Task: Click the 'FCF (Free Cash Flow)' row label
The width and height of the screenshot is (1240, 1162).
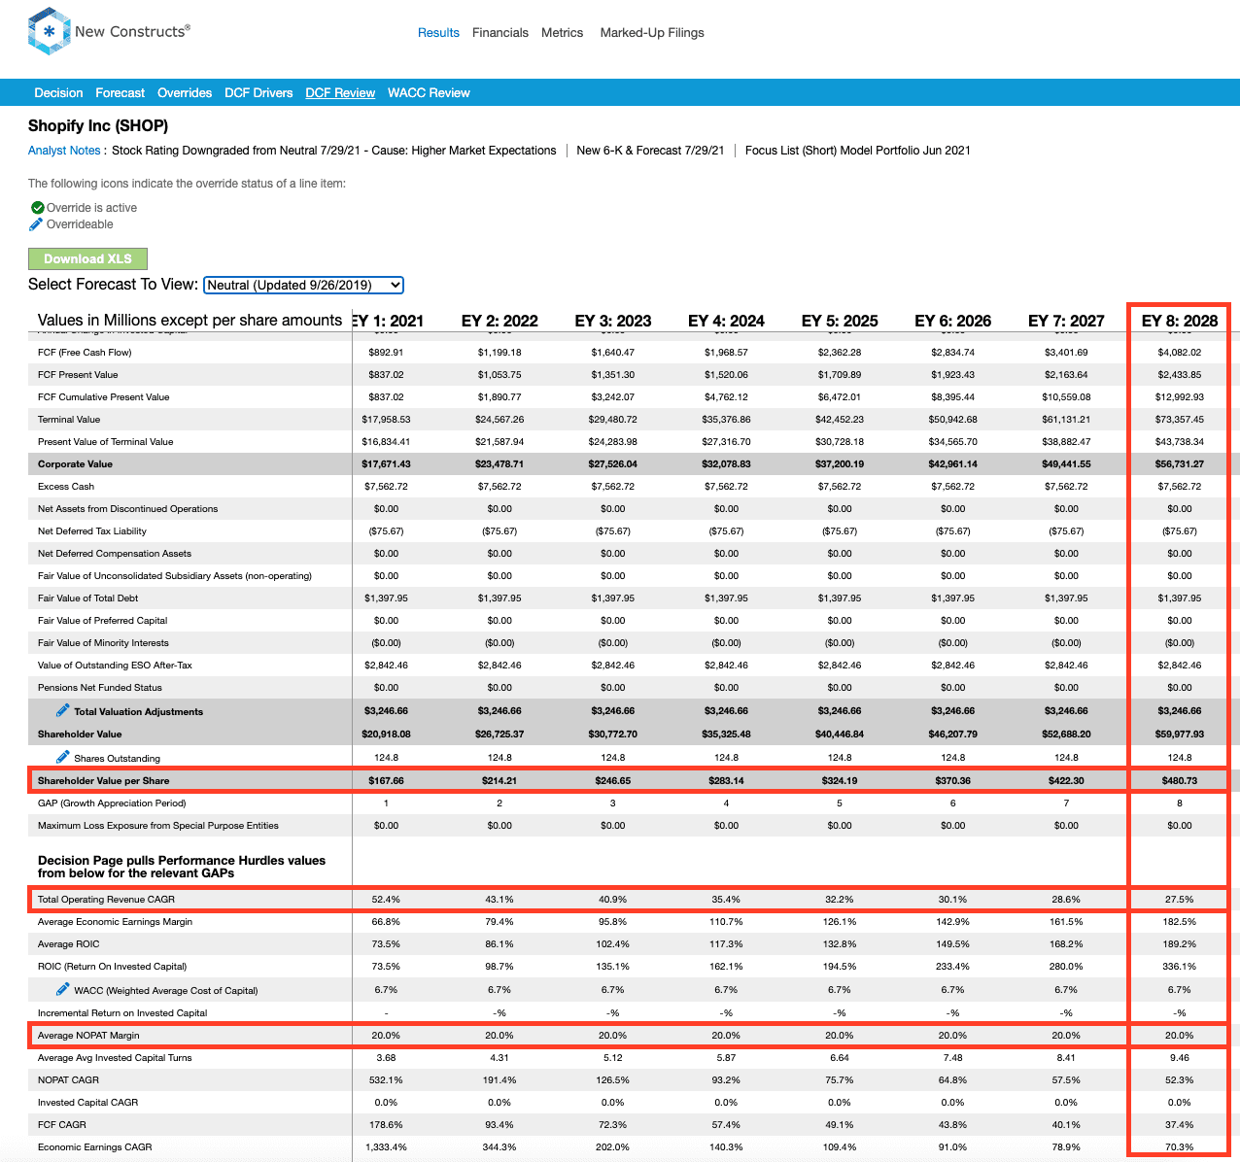Action: [85, 353]
